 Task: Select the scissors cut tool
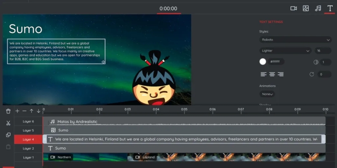click(x=8, y=123)
